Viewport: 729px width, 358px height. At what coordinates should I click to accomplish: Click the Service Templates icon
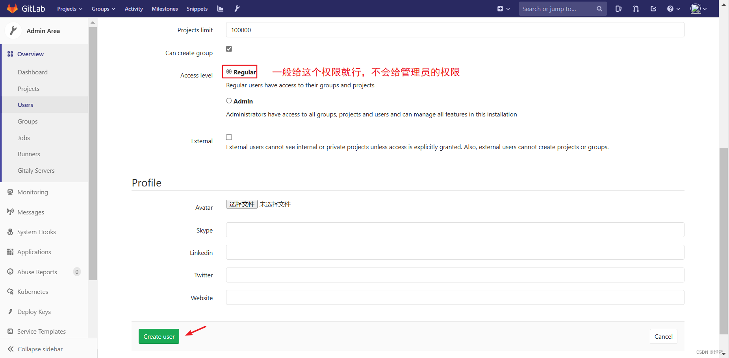click(x=10, y=331)
